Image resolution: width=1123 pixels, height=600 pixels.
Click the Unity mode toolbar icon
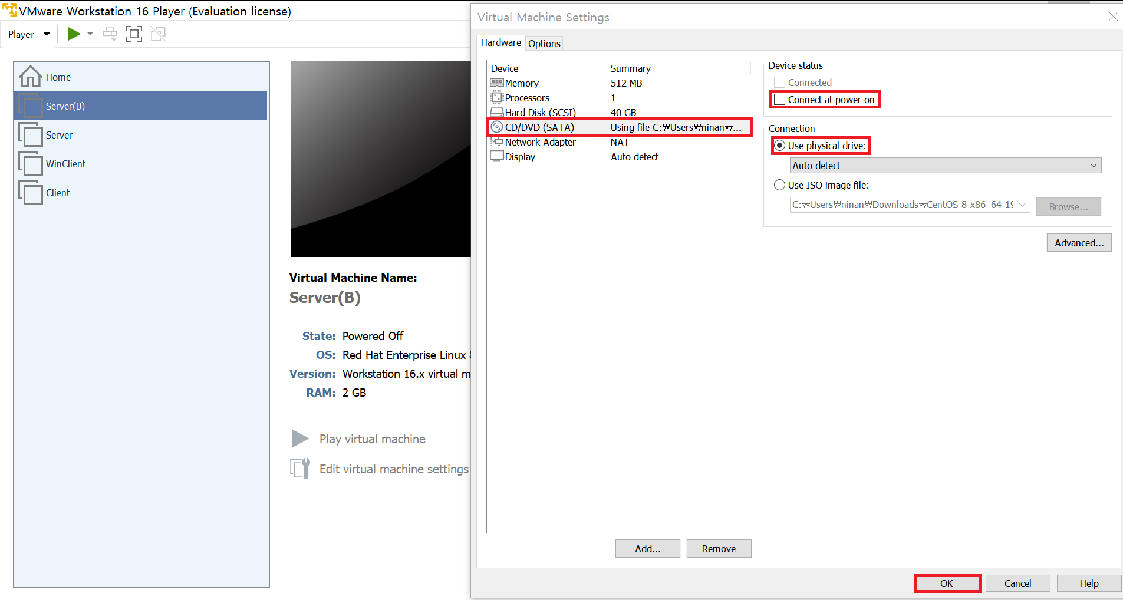(159, 34)
